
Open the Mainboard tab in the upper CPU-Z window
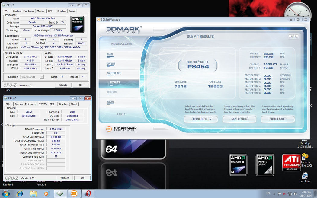[x=29, y=11]
